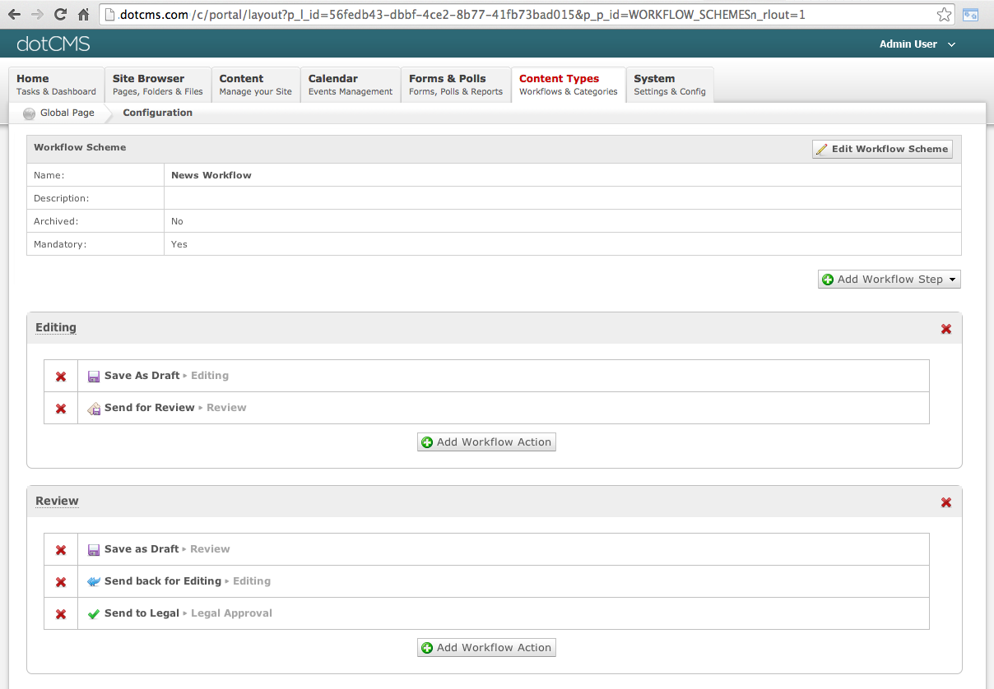The width and height of the screenshot is (994, 689).
Task: Click the browser reload icon
Action: [60, 14]
